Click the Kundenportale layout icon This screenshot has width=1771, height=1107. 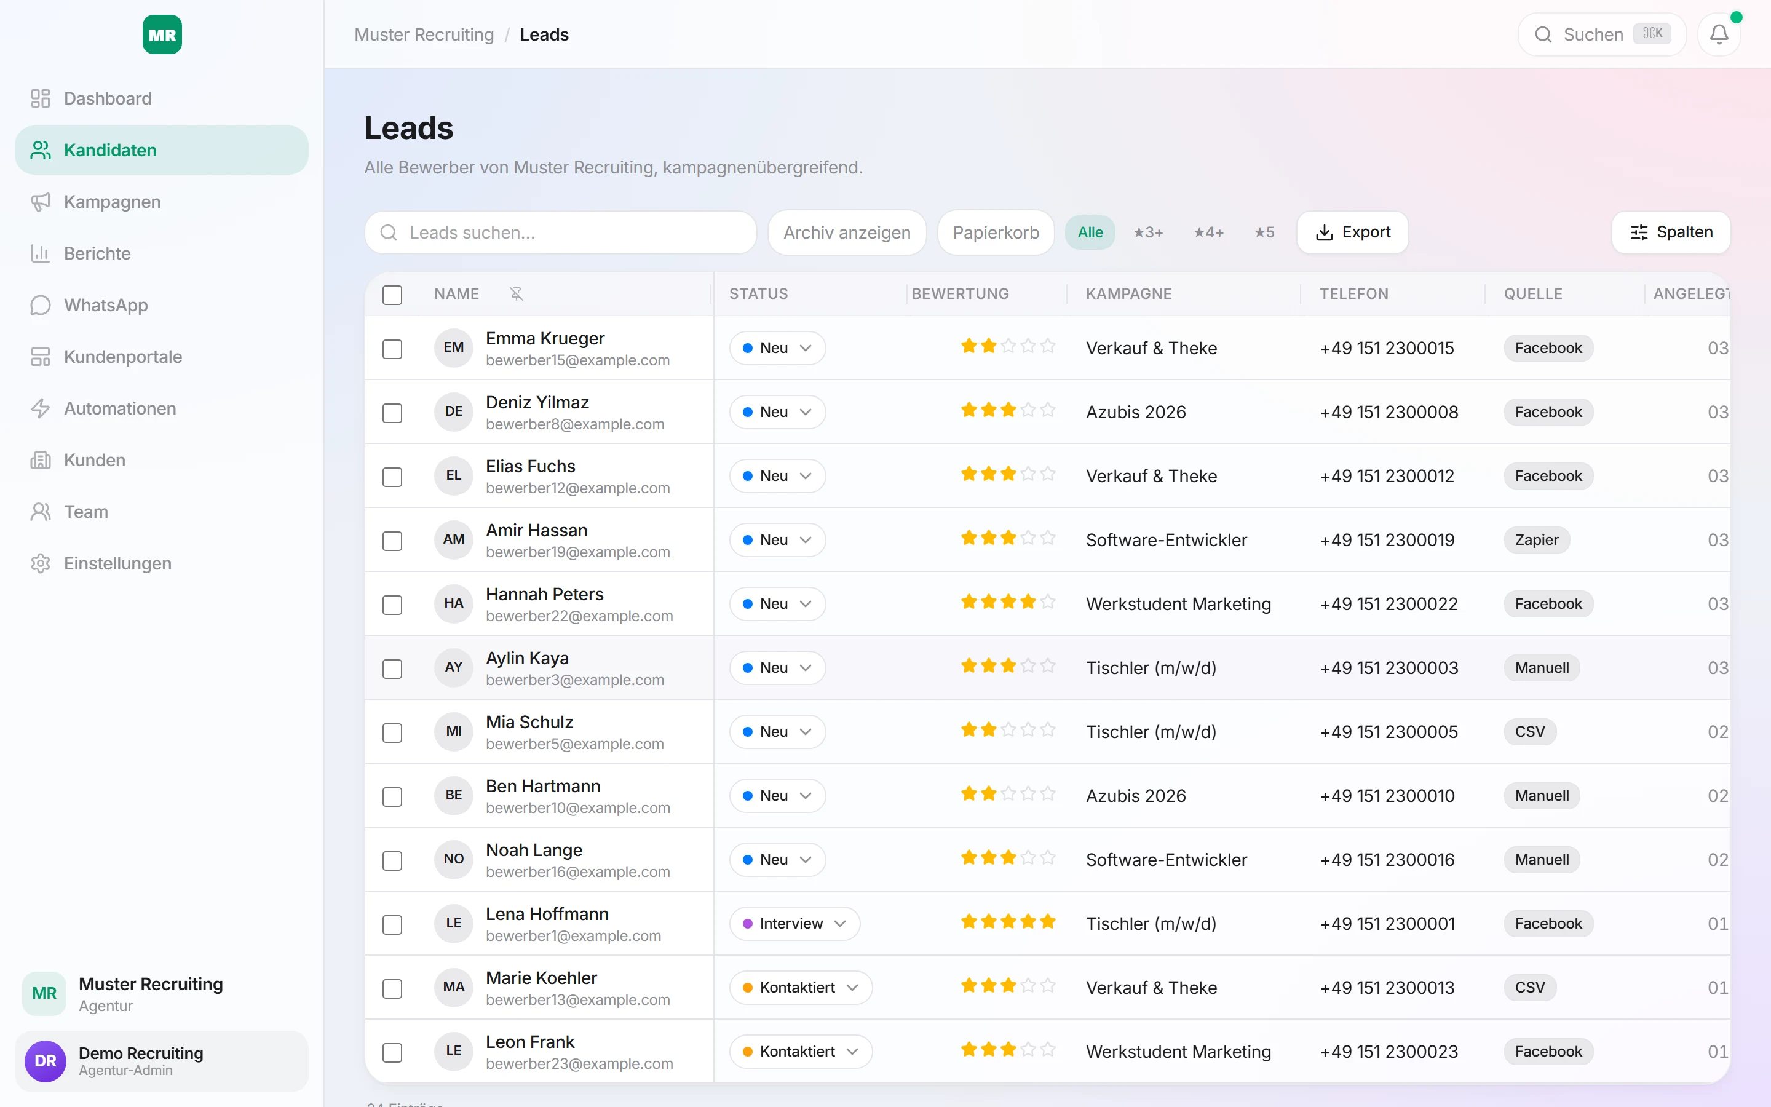pos(40,357)
